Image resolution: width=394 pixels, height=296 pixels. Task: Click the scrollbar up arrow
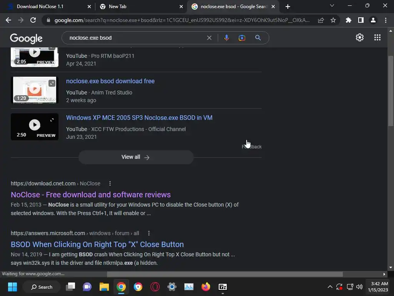coord(391,31)
